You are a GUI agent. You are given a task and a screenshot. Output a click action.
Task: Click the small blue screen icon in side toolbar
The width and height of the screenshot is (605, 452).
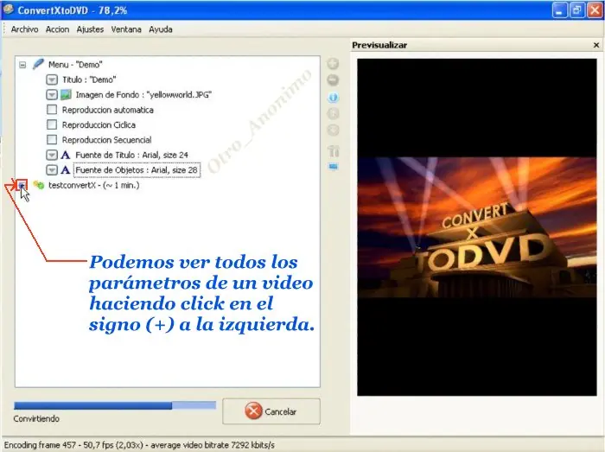point(334,167)
